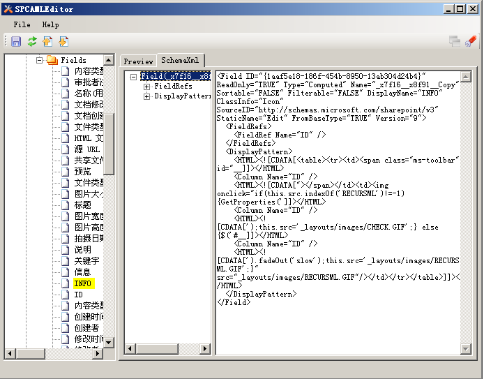Screen dimensions: 484x379
Task: Click the closing </Field> tag text
Action: click(x=234, y=302)
